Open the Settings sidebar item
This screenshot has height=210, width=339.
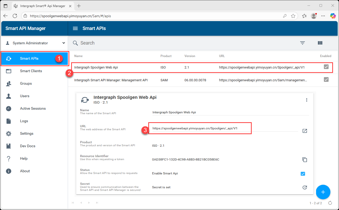[27, 133]
